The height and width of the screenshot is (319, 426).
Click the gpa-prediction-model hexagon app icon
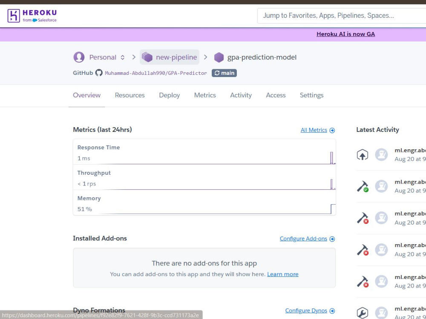point(219,57)
